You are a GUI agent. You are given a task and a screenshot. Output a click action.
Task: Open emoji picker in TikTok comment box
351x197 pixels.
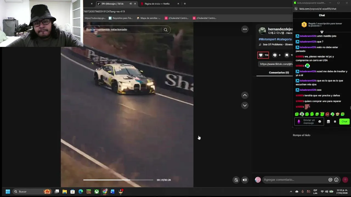336,180
